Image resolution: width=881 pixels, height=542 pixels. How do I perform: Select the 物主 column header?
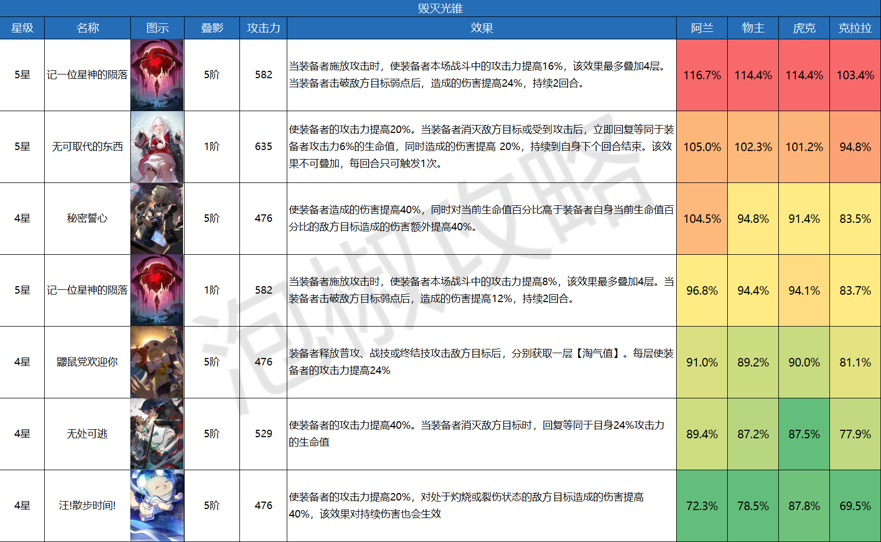tap(753, 28)
